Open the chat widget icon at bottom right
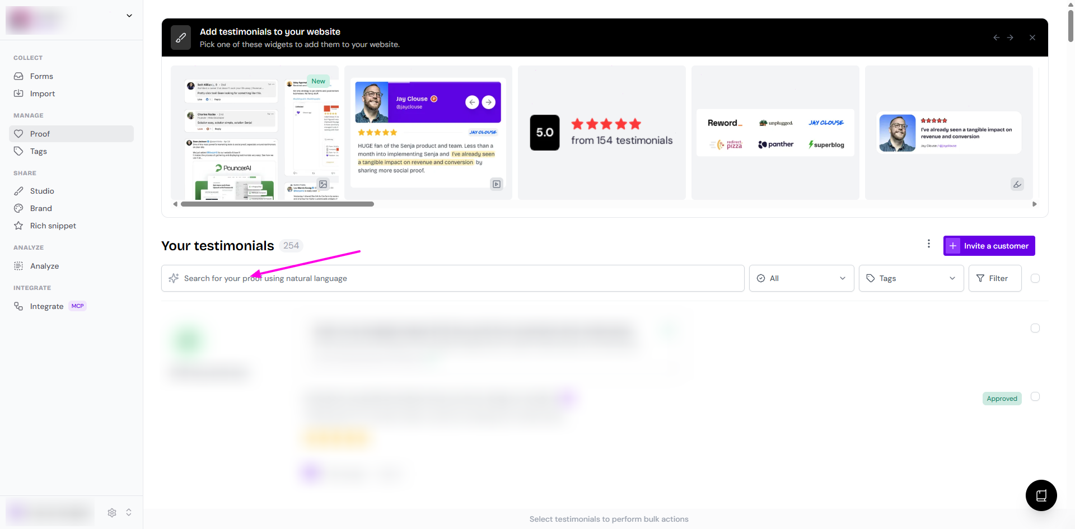The height and width of the screenshot is (529, 1075). click(x=1041, y=495)
